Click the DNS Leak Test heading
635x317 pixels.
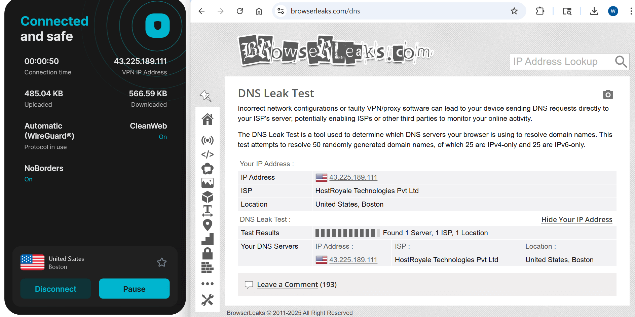tap(276, 93)
